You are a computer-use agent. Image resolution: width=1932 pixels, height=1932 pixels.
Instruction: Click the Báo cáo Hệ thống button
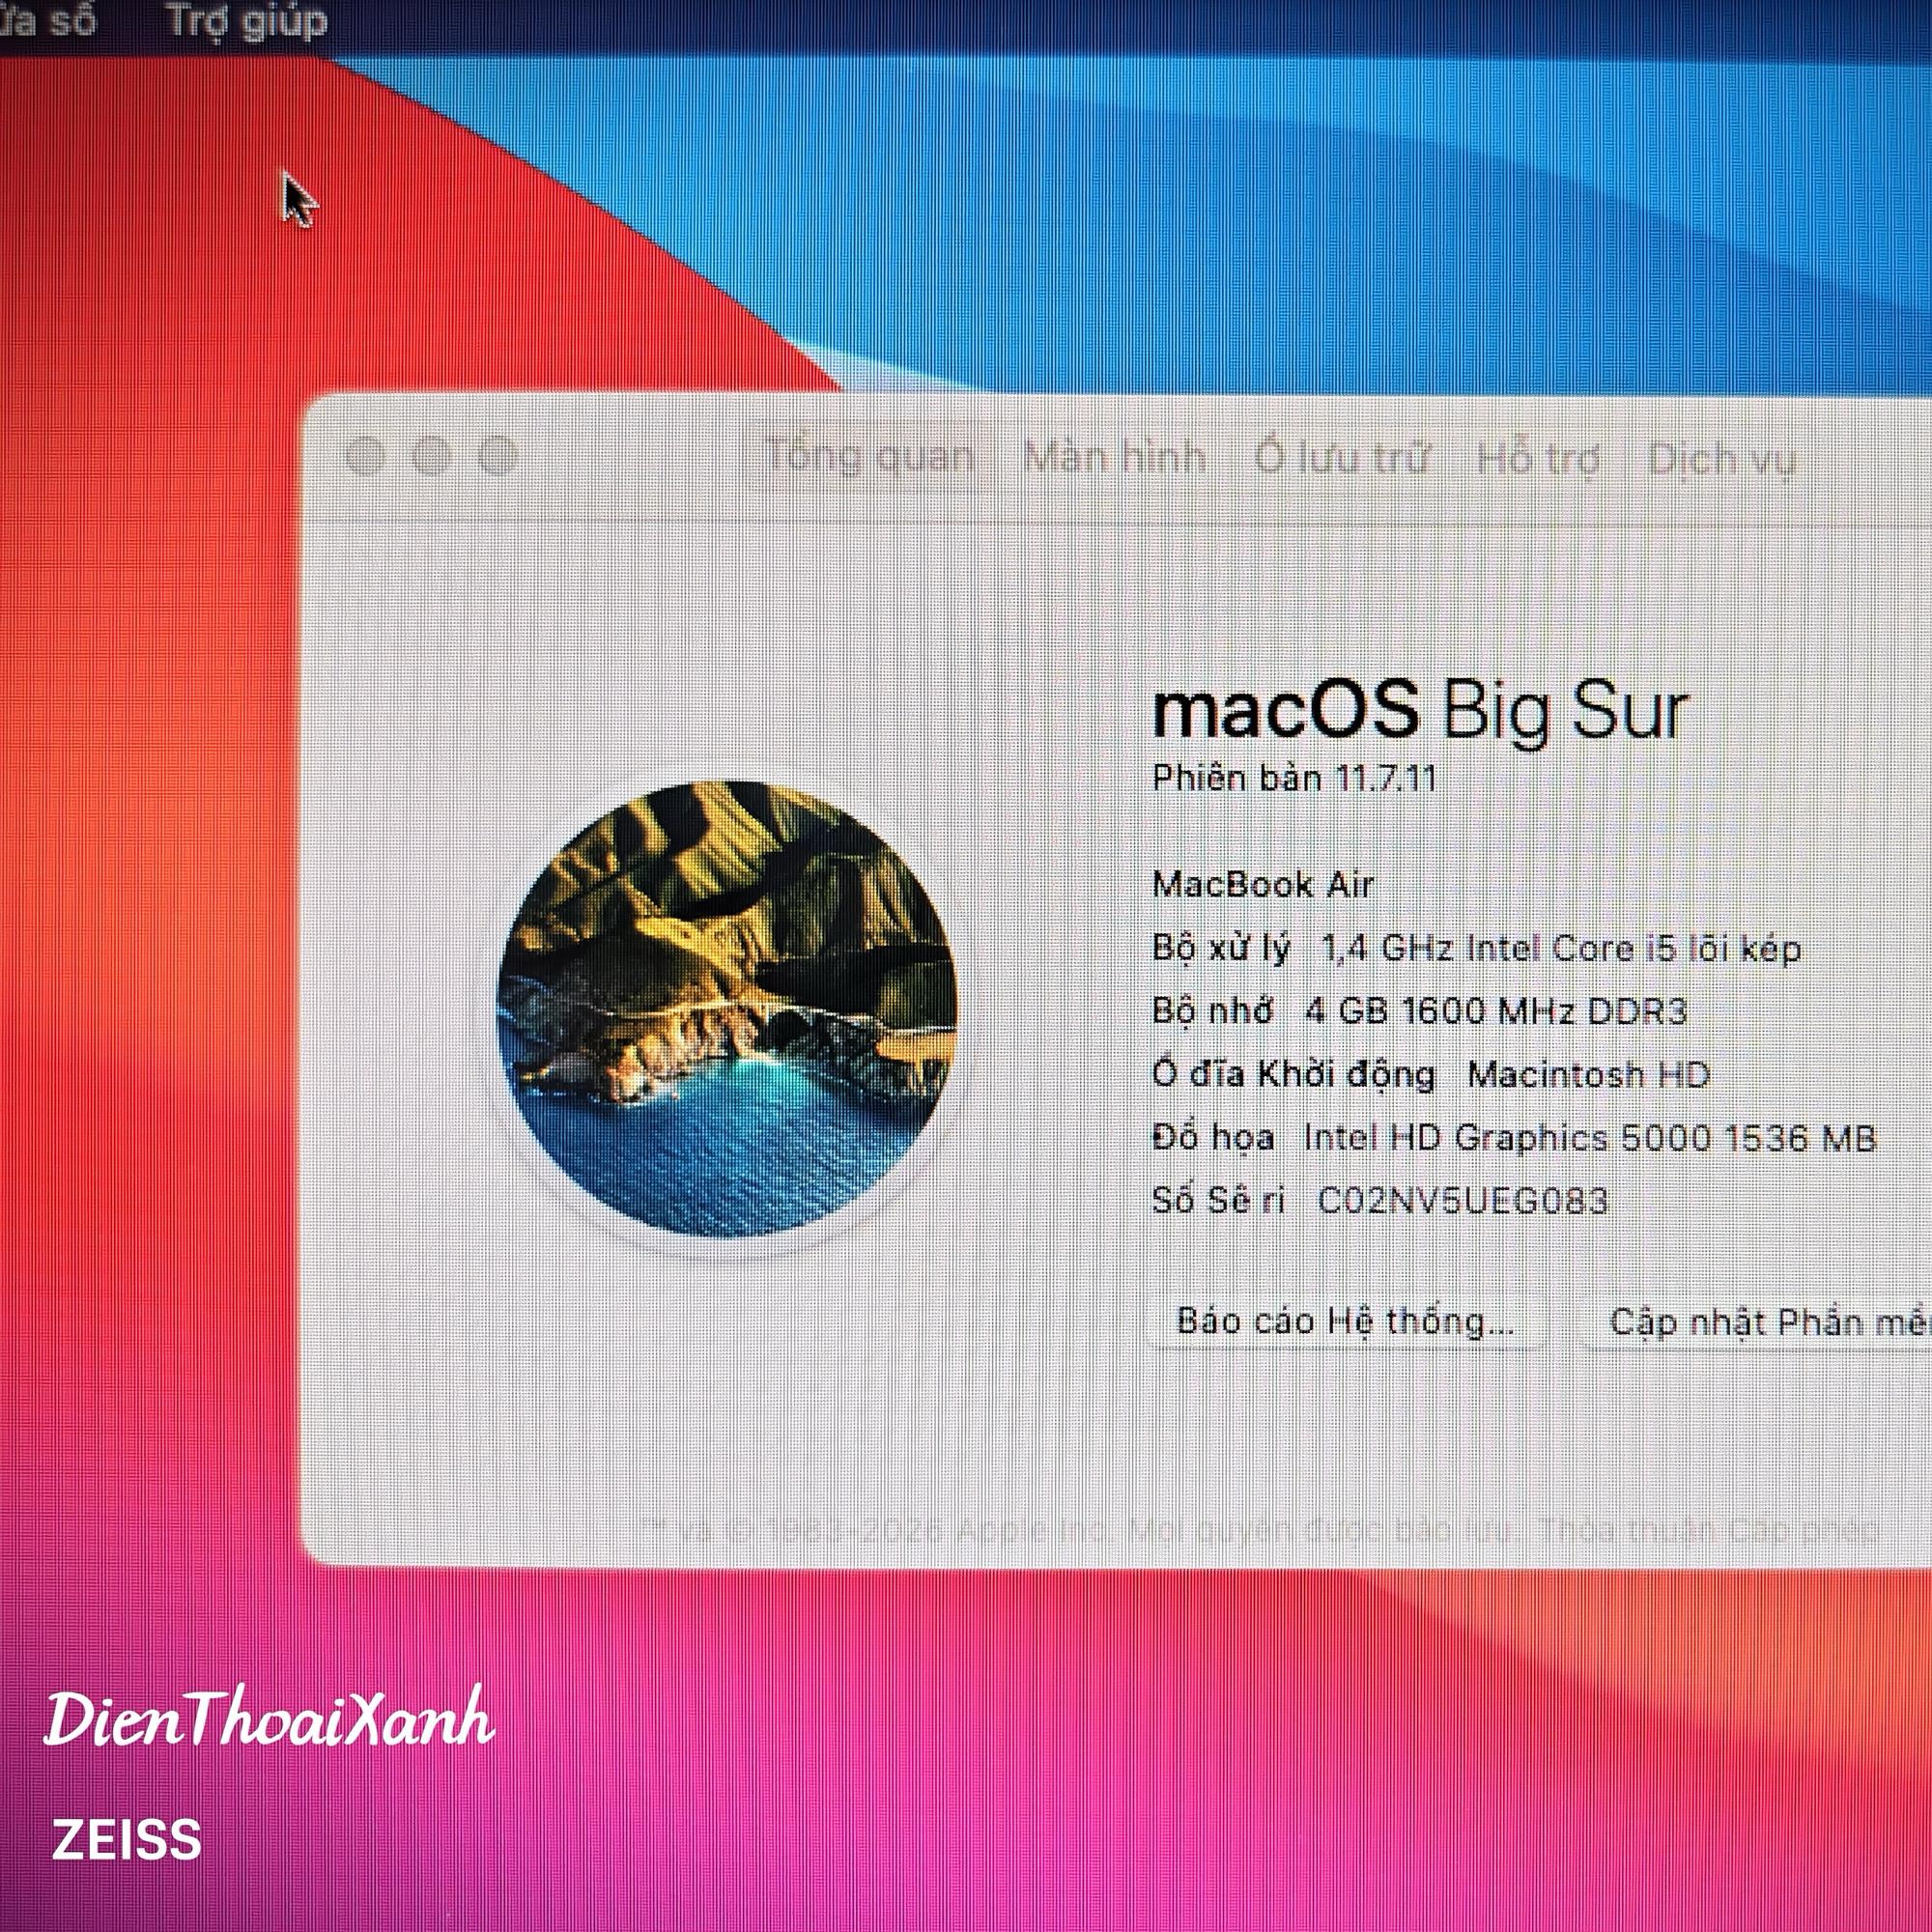pyautogui.click(x=1345, y=1321)
